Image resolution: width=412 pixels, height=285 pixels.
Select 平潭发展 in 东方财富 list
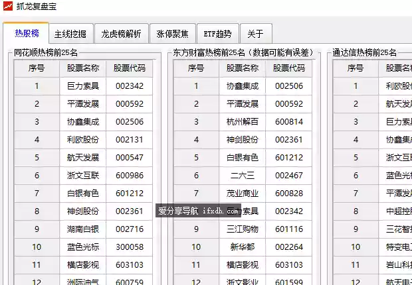(243, 104)
